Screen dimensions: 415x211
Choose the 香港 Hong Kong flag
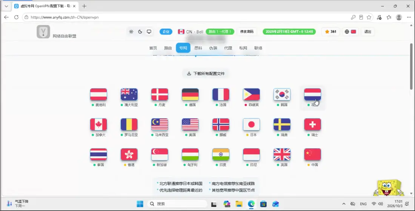[129, 154]
